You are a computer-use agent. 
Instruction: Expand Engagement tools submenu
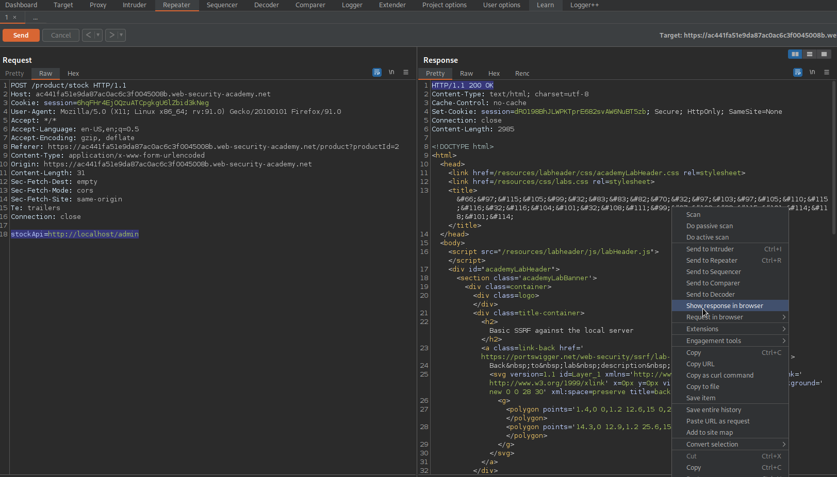click(730, 340)
